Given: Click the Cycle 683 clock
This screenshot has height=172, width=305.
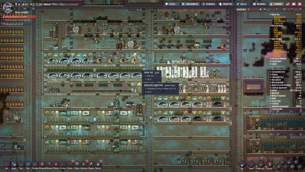Looking at the screenshot, I should (x=8, y=8).
